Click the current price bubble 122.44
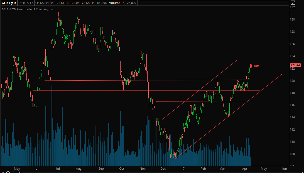 coord(295,65)
